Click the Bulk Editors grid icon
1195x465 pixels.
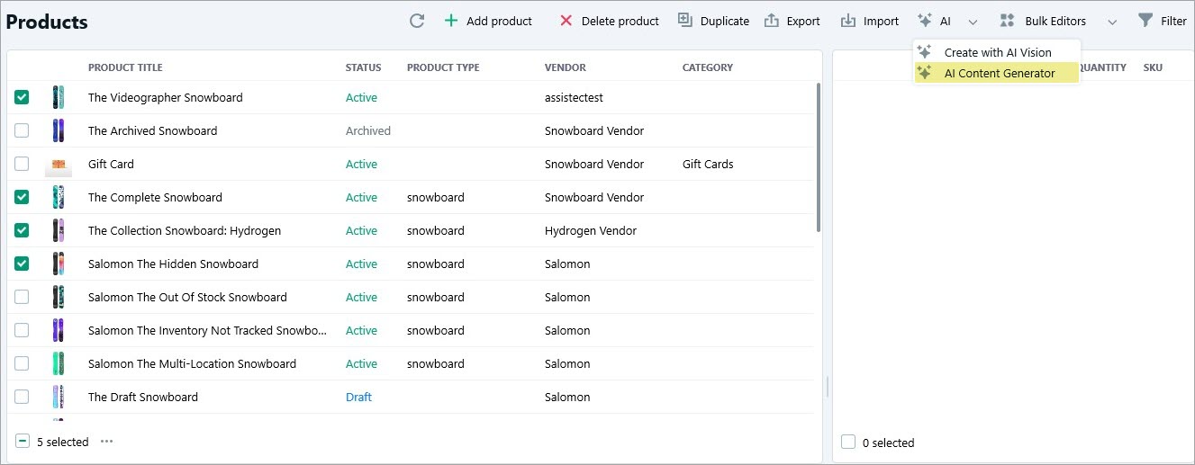point(1008,21)
